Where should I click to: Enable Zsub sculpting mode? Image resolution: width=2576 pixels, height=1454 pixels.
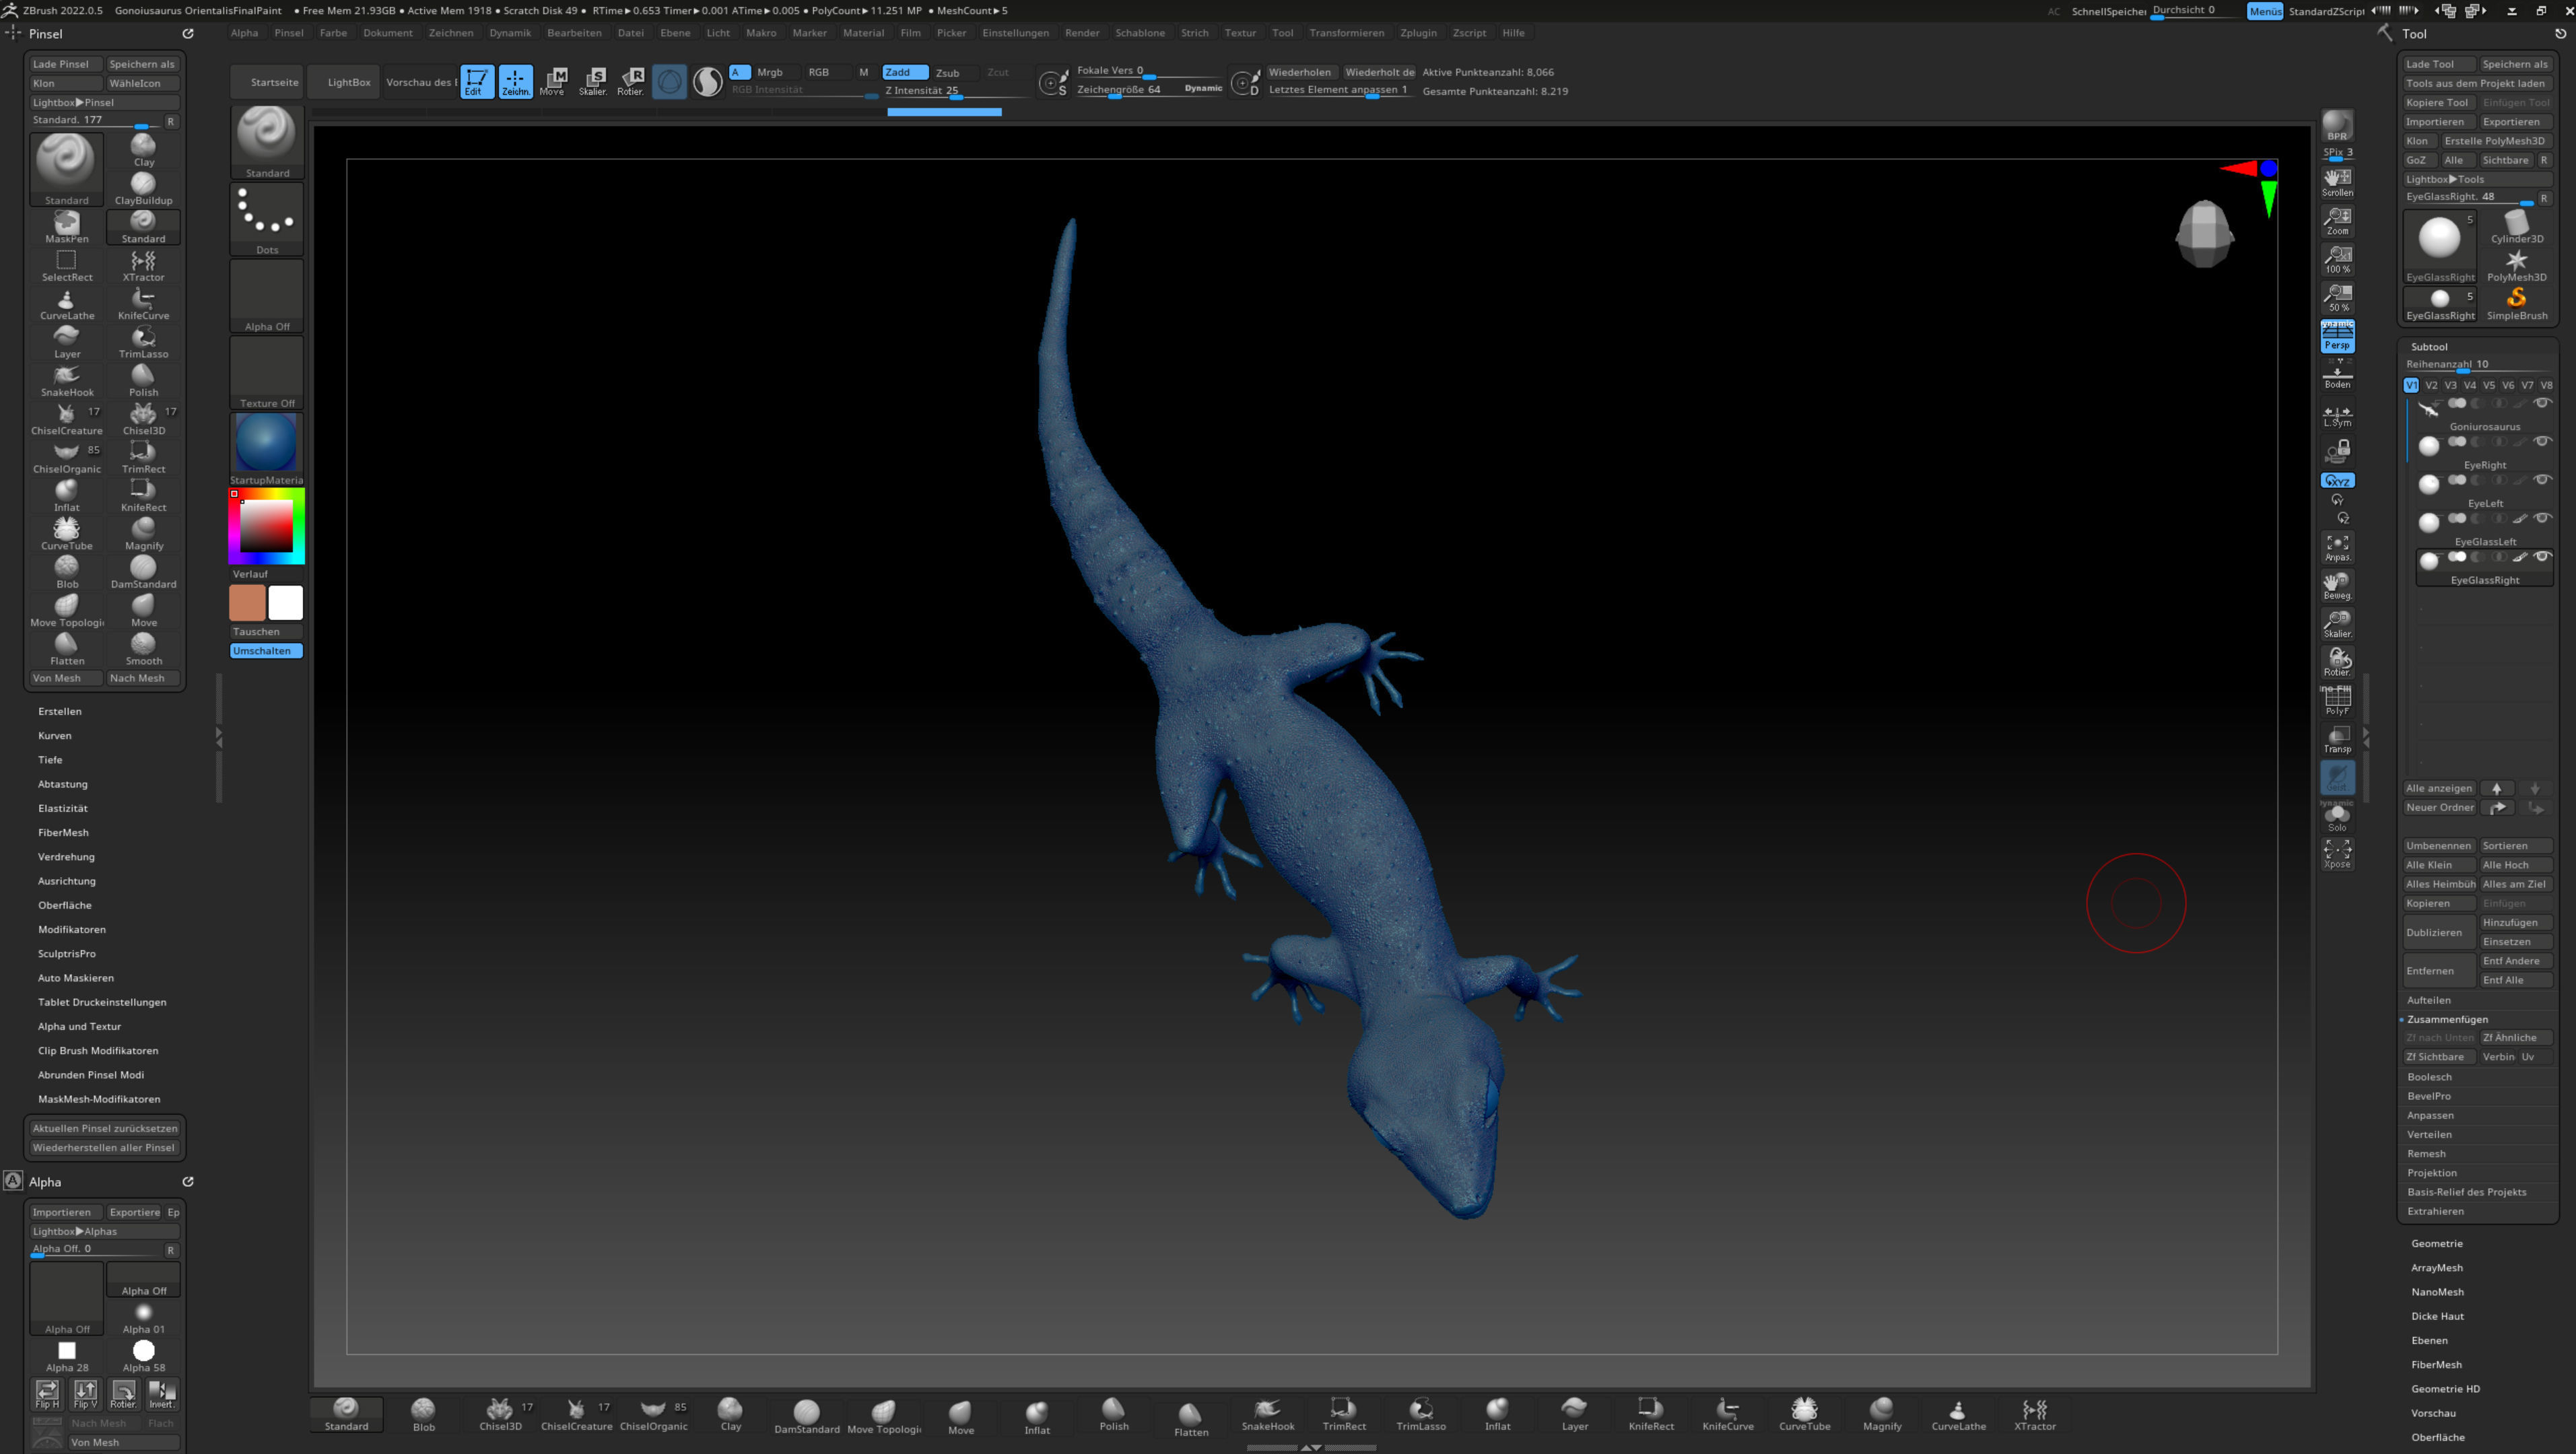[x=948, y=72]
